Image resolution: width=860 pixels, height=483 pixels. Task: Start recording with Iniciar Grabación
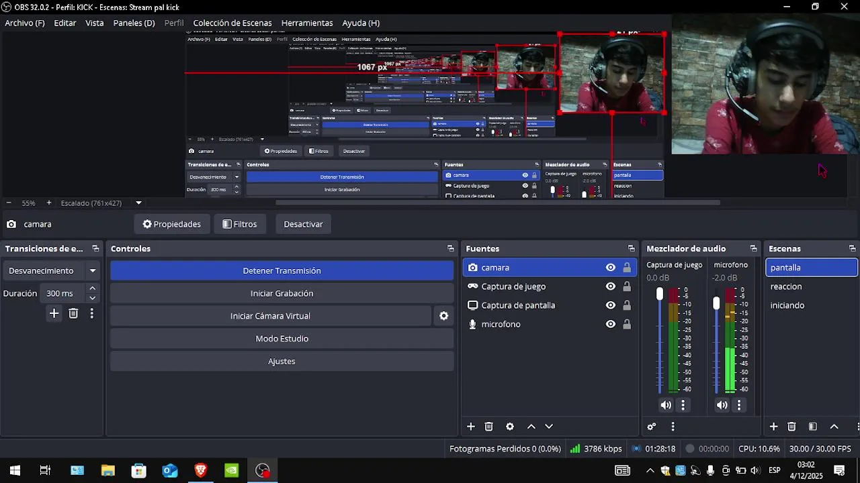[282, 293]
